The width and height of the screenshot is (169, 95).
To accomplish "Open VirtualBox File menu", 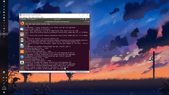I will [x=21, y=17].
